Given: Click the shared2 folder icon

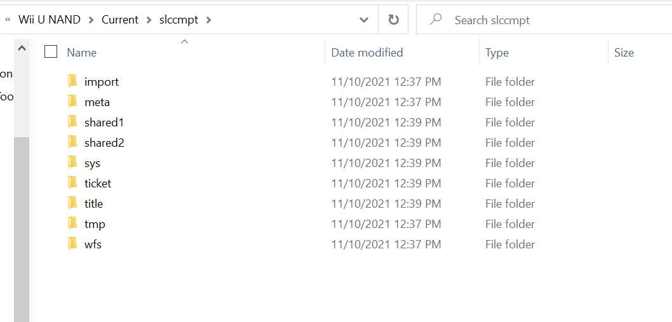Looking at the screenshot, I should coord(72,142).
